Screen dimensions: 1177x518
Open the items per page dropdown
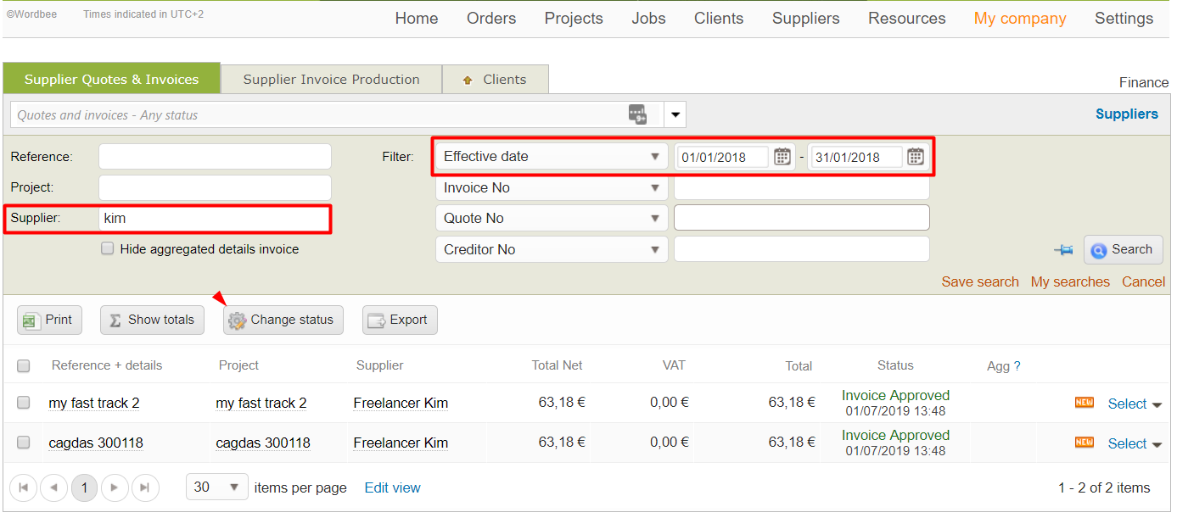pos(216,487)
